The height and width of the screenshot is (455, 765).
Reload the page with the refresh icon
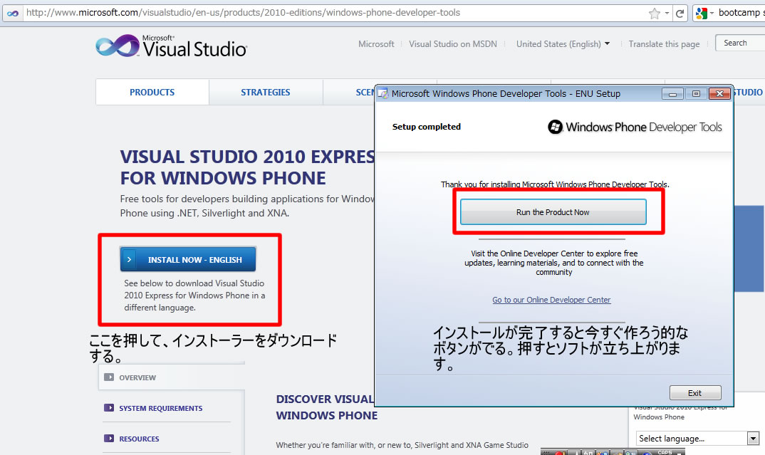tap(680, 13)
